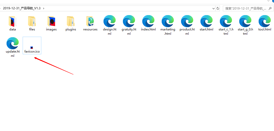The image size is (274, 131).
Task: Click the favicon.ico file name
Action: (x=32, y=52)
